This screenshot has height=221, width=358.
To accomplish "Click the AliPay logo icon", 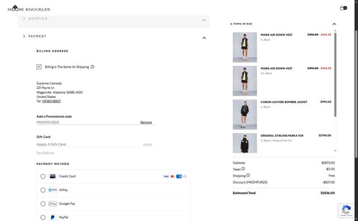I will pyautogui.click(x=53, y=190).
